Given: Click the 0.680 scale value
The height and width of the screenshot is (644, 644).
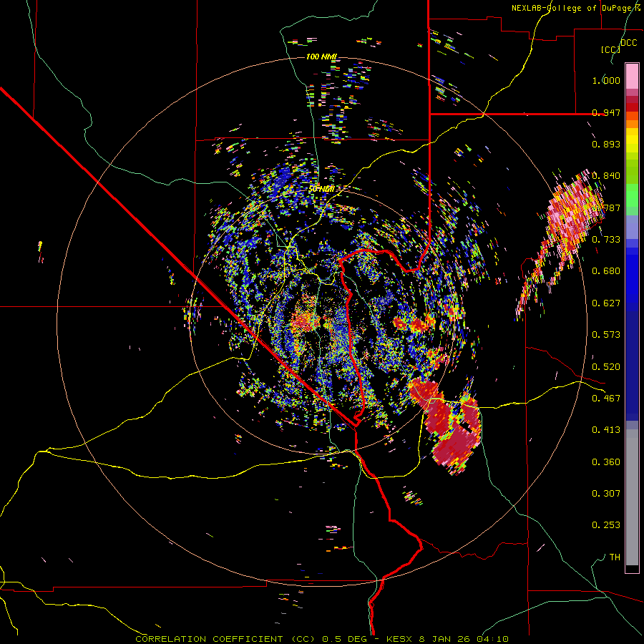Looking at the screenshot, I should [606, 270].
